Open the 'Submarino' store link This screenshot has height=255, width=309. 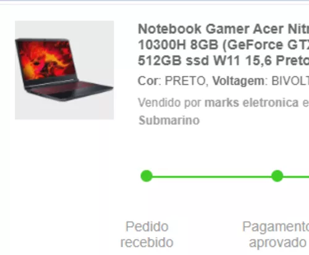click(169, 120)
